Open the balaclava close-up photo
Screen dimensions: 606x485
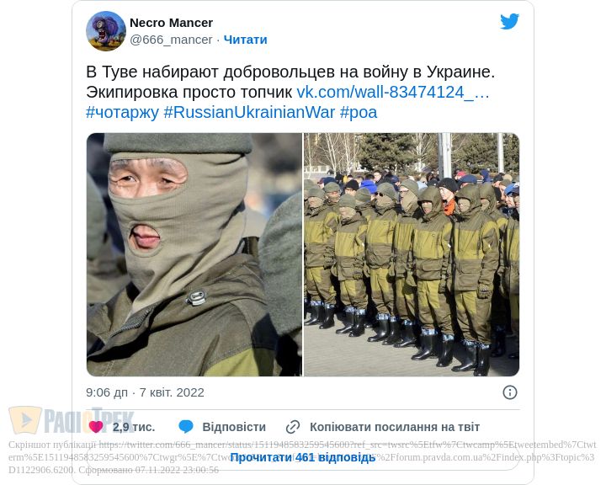pyautogui.click(x=194, y=254)
